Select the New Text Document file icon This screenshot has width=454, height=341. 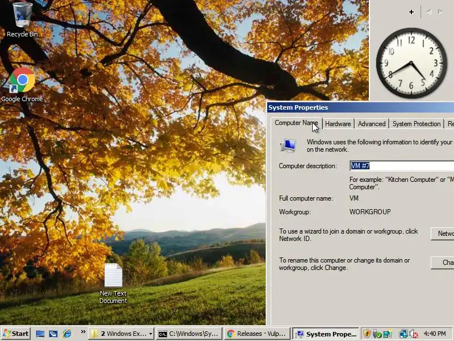[x=113, y=283]
